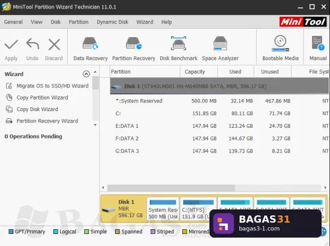Click the Discard X icon
This screenshot has height=246, width=330.
point(54,44)
